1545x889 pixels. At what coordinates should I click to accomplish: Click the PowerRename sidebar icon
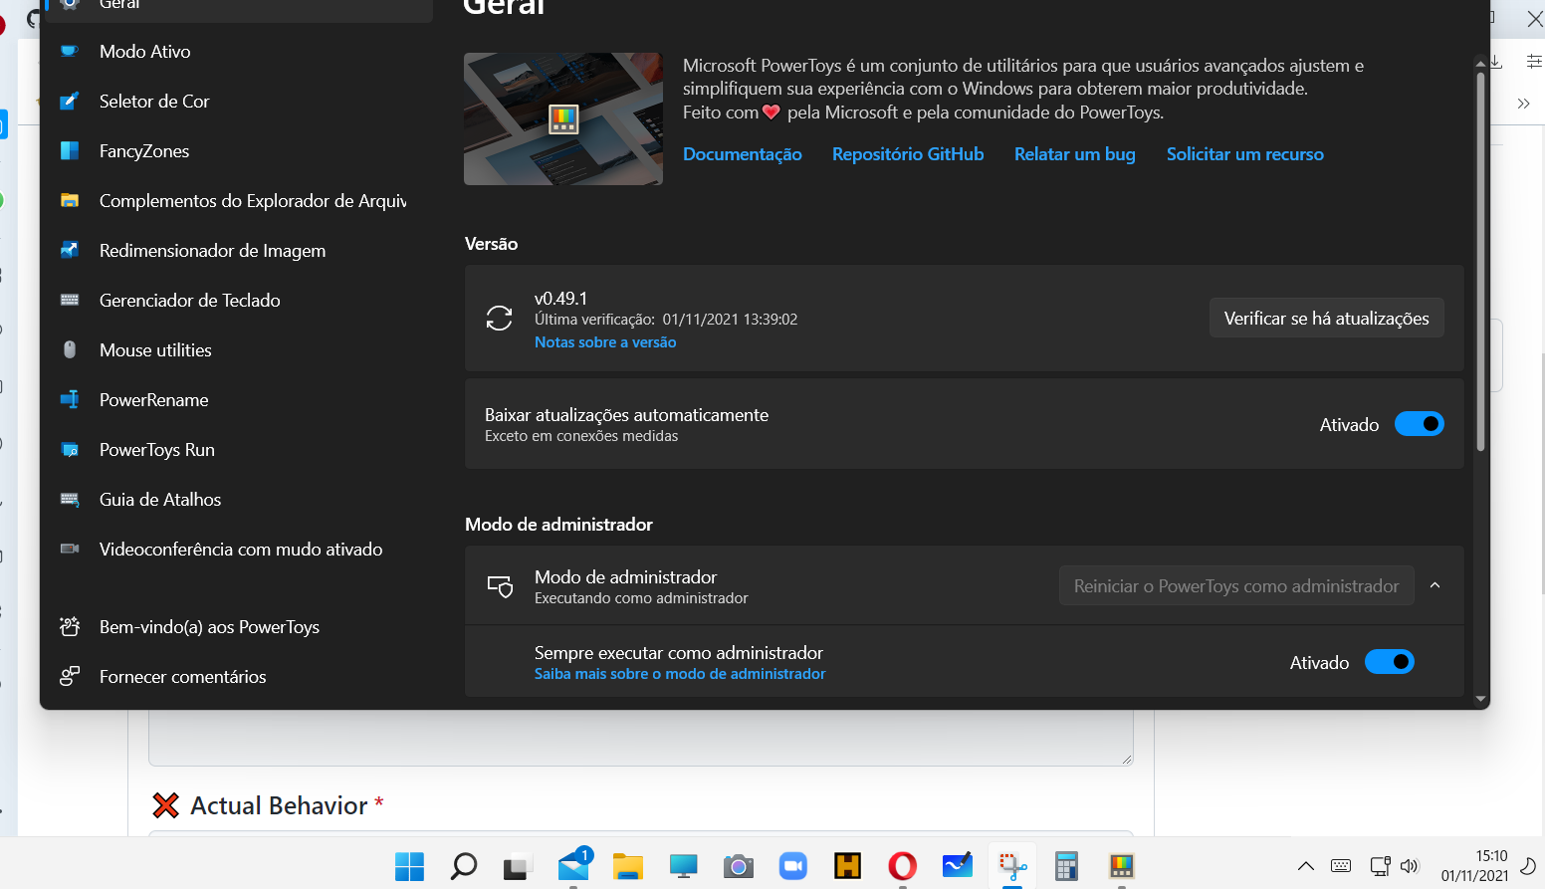(70, 399)
